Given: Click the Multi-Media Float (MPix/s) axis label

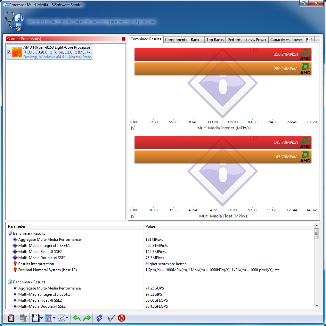Looking at the screenshot, I should pos(224,216).
